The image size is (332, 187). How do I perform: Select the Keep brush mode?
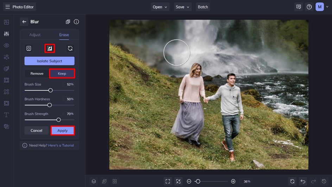click(x=62, y=73)
